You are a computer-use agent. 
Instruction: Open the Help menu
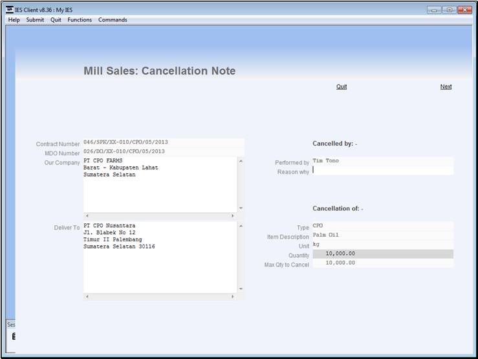(x=14, y=20)
